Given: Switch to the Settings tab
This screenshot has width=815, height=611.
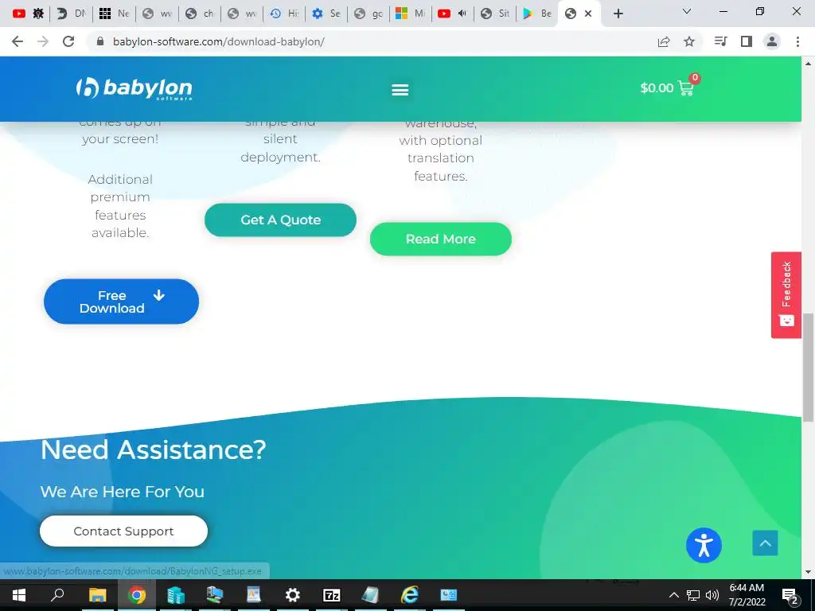Looking at the screenshot, I should pos(326,14).
